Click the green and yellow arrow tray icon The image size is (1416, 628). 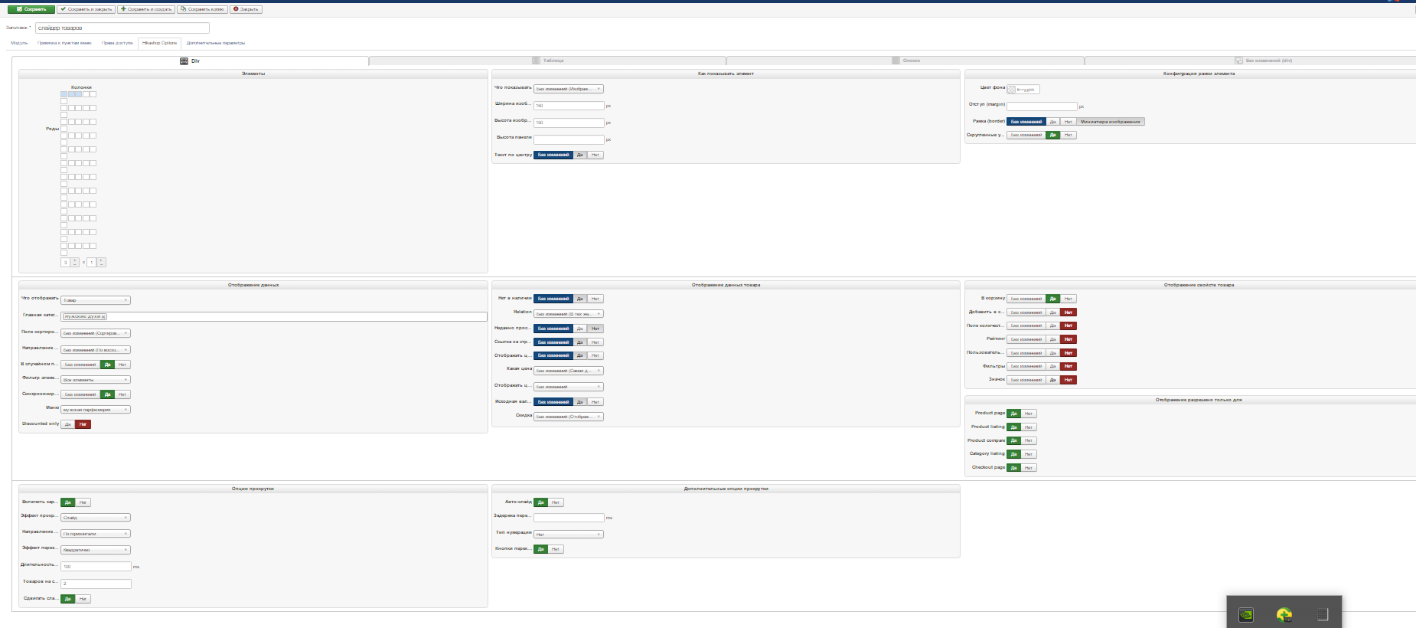pyautogui.click(x=1284, y=614)
